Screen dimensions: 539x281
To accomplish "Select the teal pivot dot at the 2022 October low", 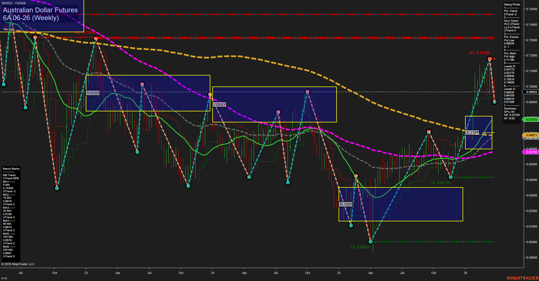I will point(57,188).
